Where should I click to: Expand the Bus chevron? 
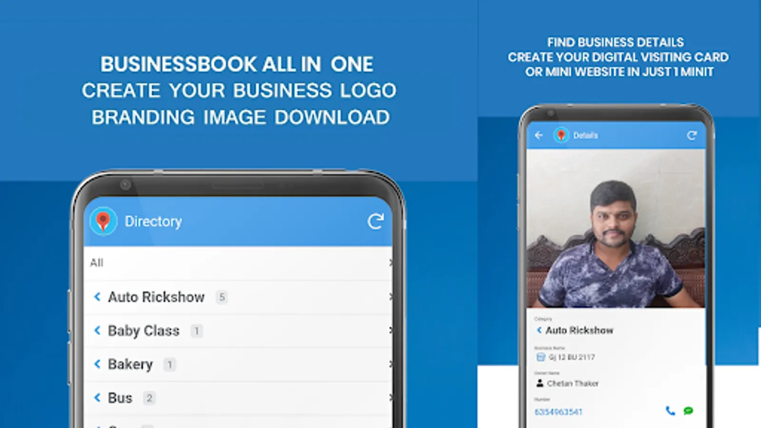98,398
